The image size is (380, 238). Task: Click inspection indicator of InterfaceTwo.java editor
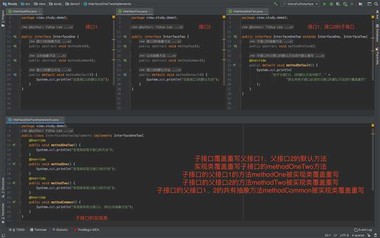(224, 17)
